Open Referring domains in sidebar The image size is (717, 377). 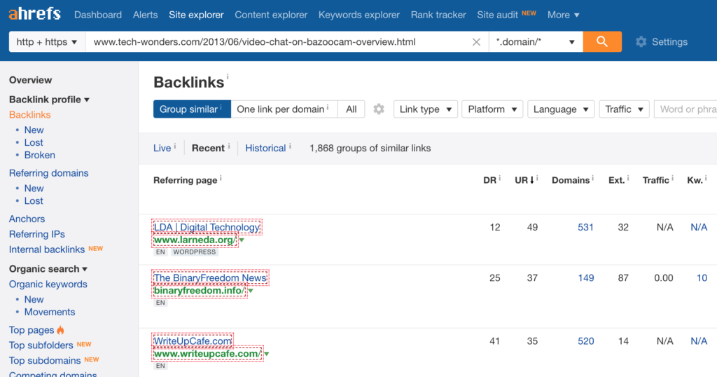[48, 173]
